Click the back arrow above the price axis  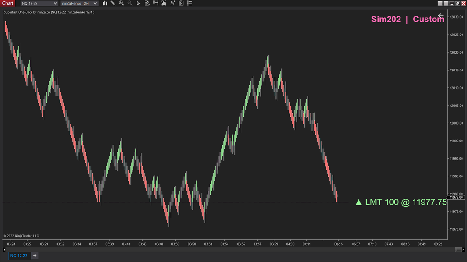point(441,15)
